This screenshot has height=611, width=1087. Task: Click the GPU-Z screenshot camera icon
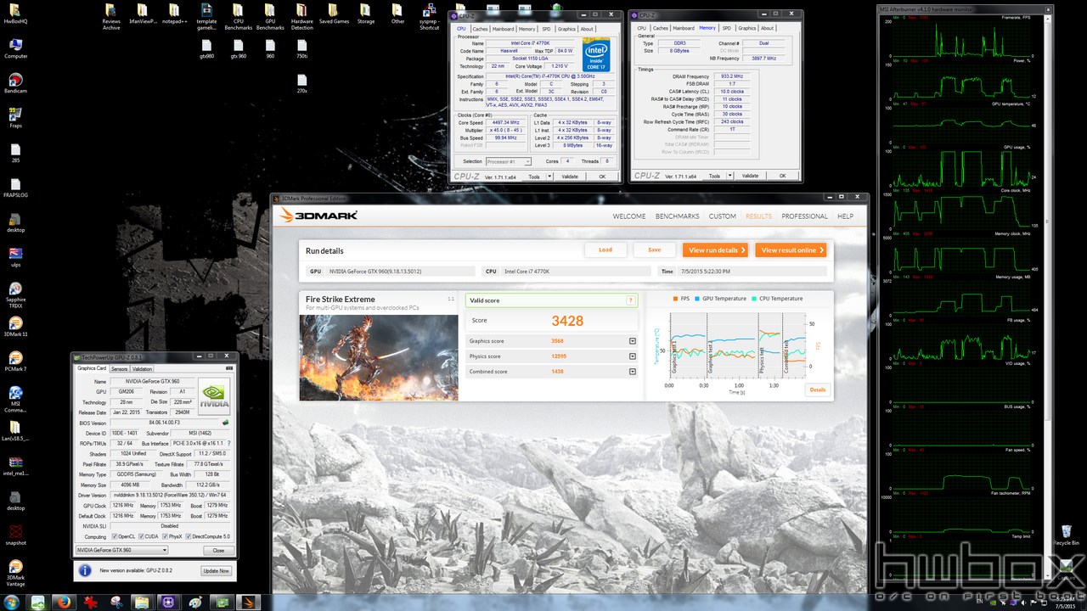point(228,368)
